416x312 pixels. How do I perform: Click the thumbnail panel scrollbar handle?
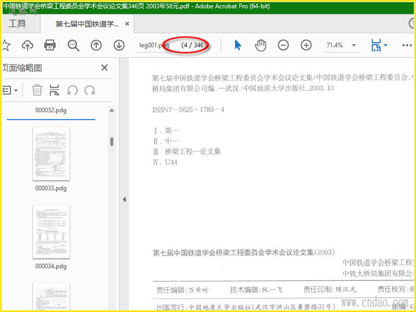[x=112, y=141]
